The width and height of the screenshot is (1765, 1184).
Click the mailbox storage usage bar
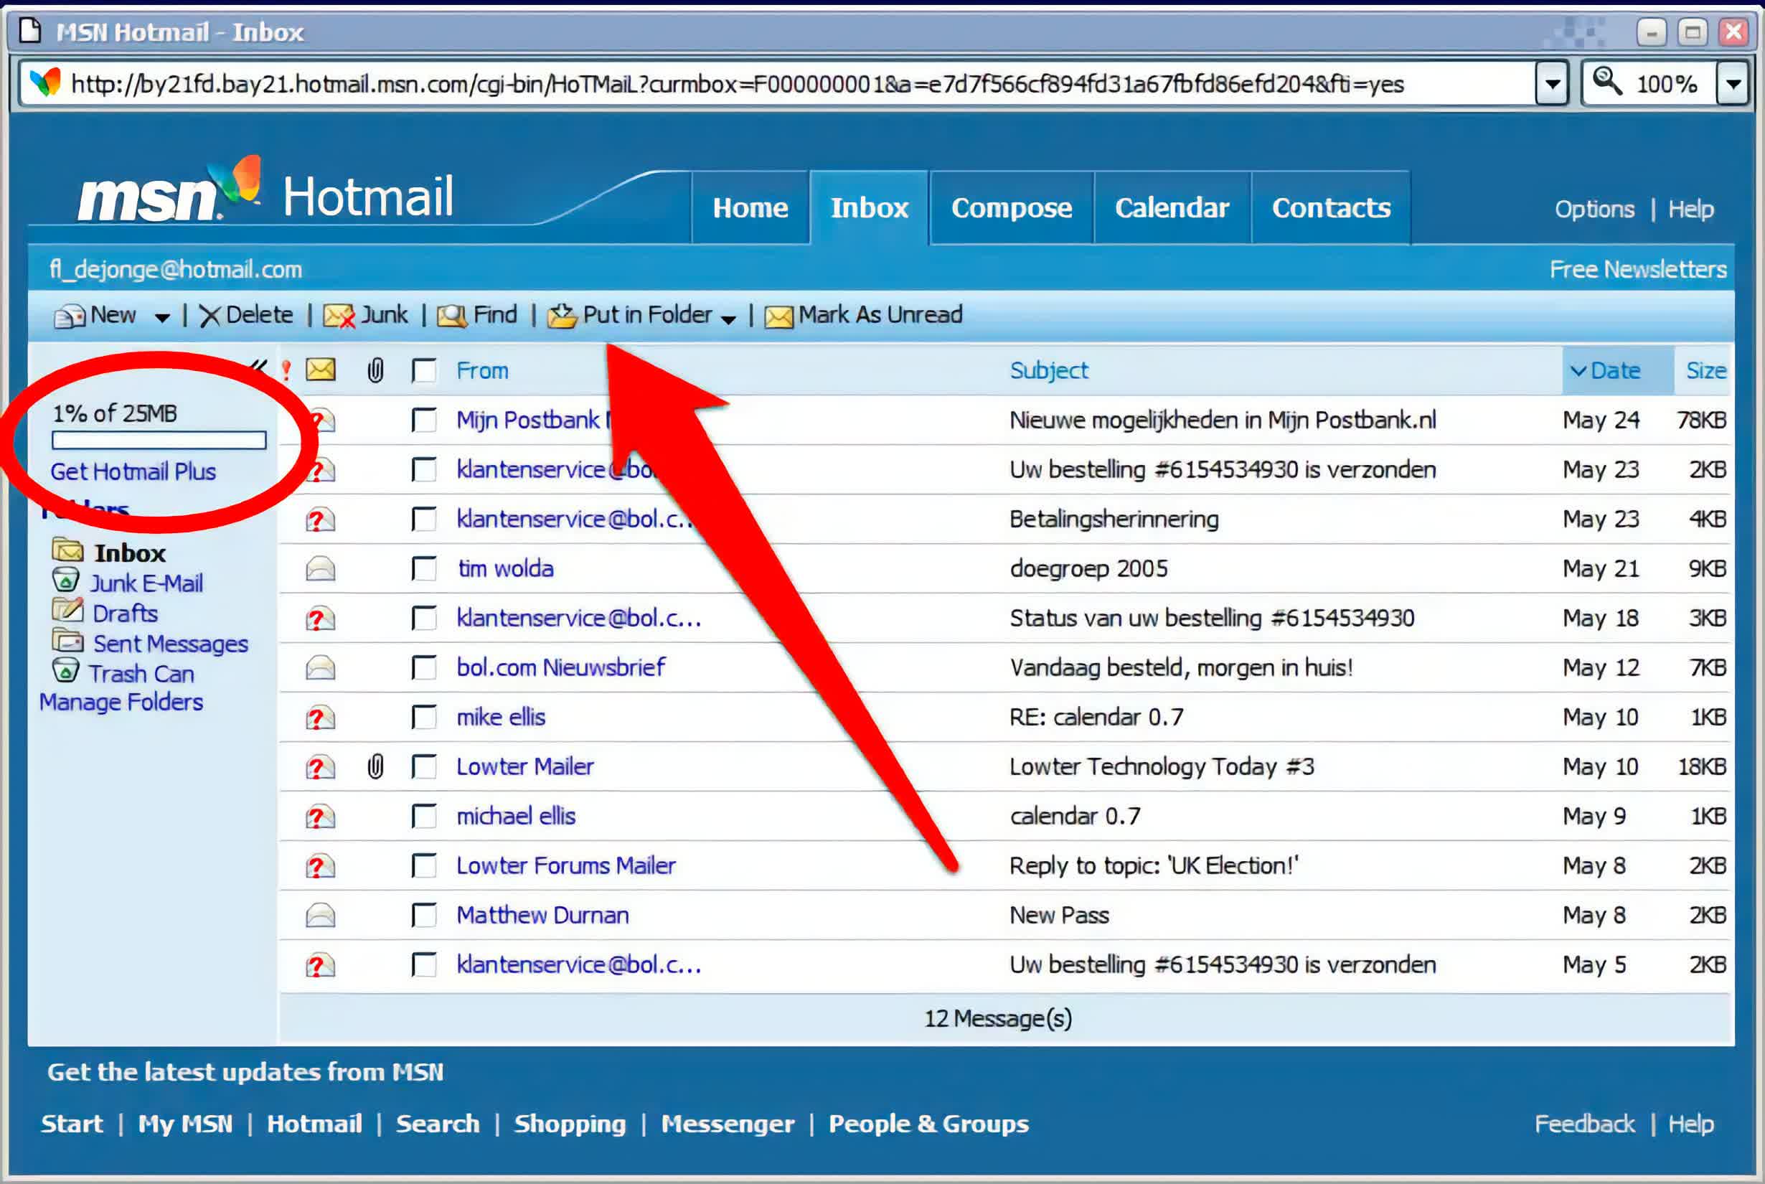point(159,440)
